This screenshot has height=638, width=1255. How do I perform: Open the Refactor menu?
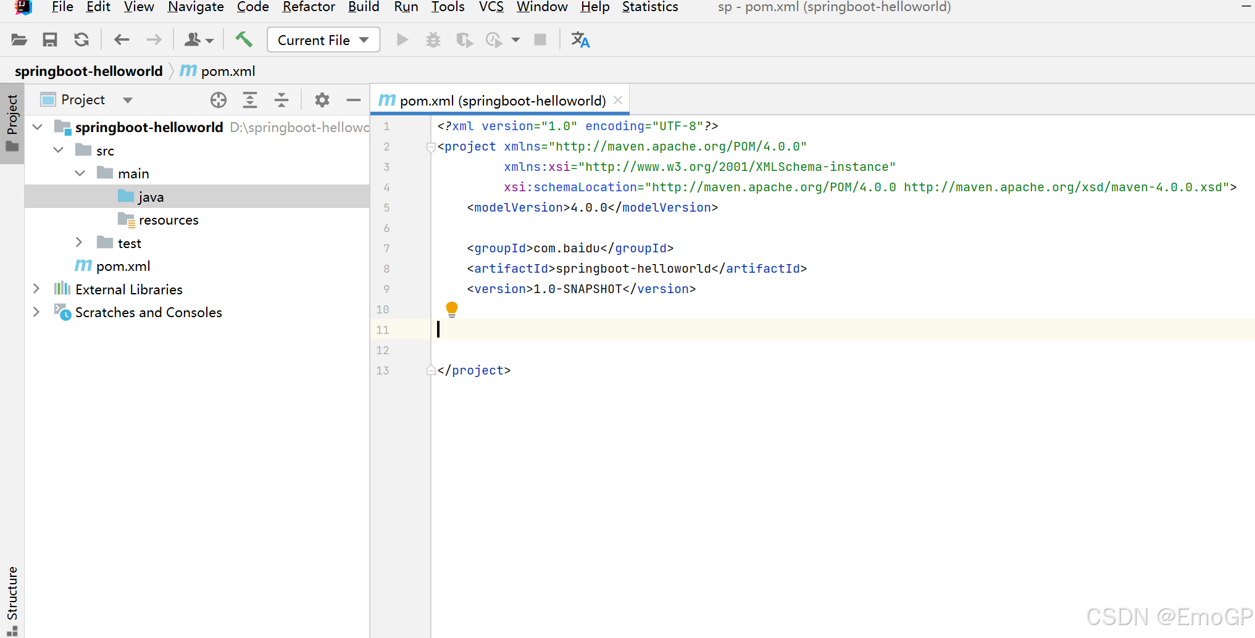(309, 7)
